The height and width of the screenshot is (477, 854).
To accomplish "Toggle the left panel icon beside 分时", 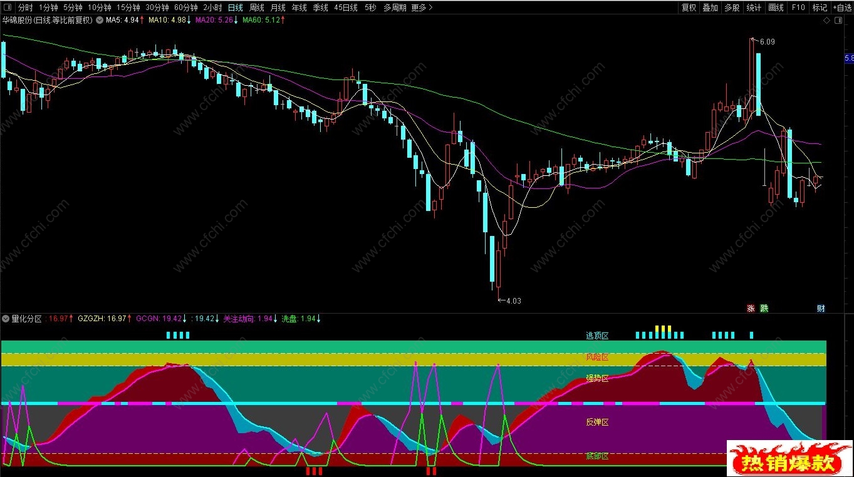I will [8, 8].
